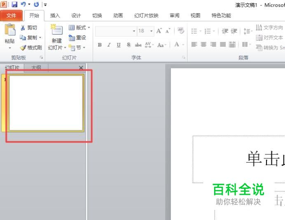Click the 文字方向 text direction button
Screen dimensions: 285x220
(x=270, y=27)
